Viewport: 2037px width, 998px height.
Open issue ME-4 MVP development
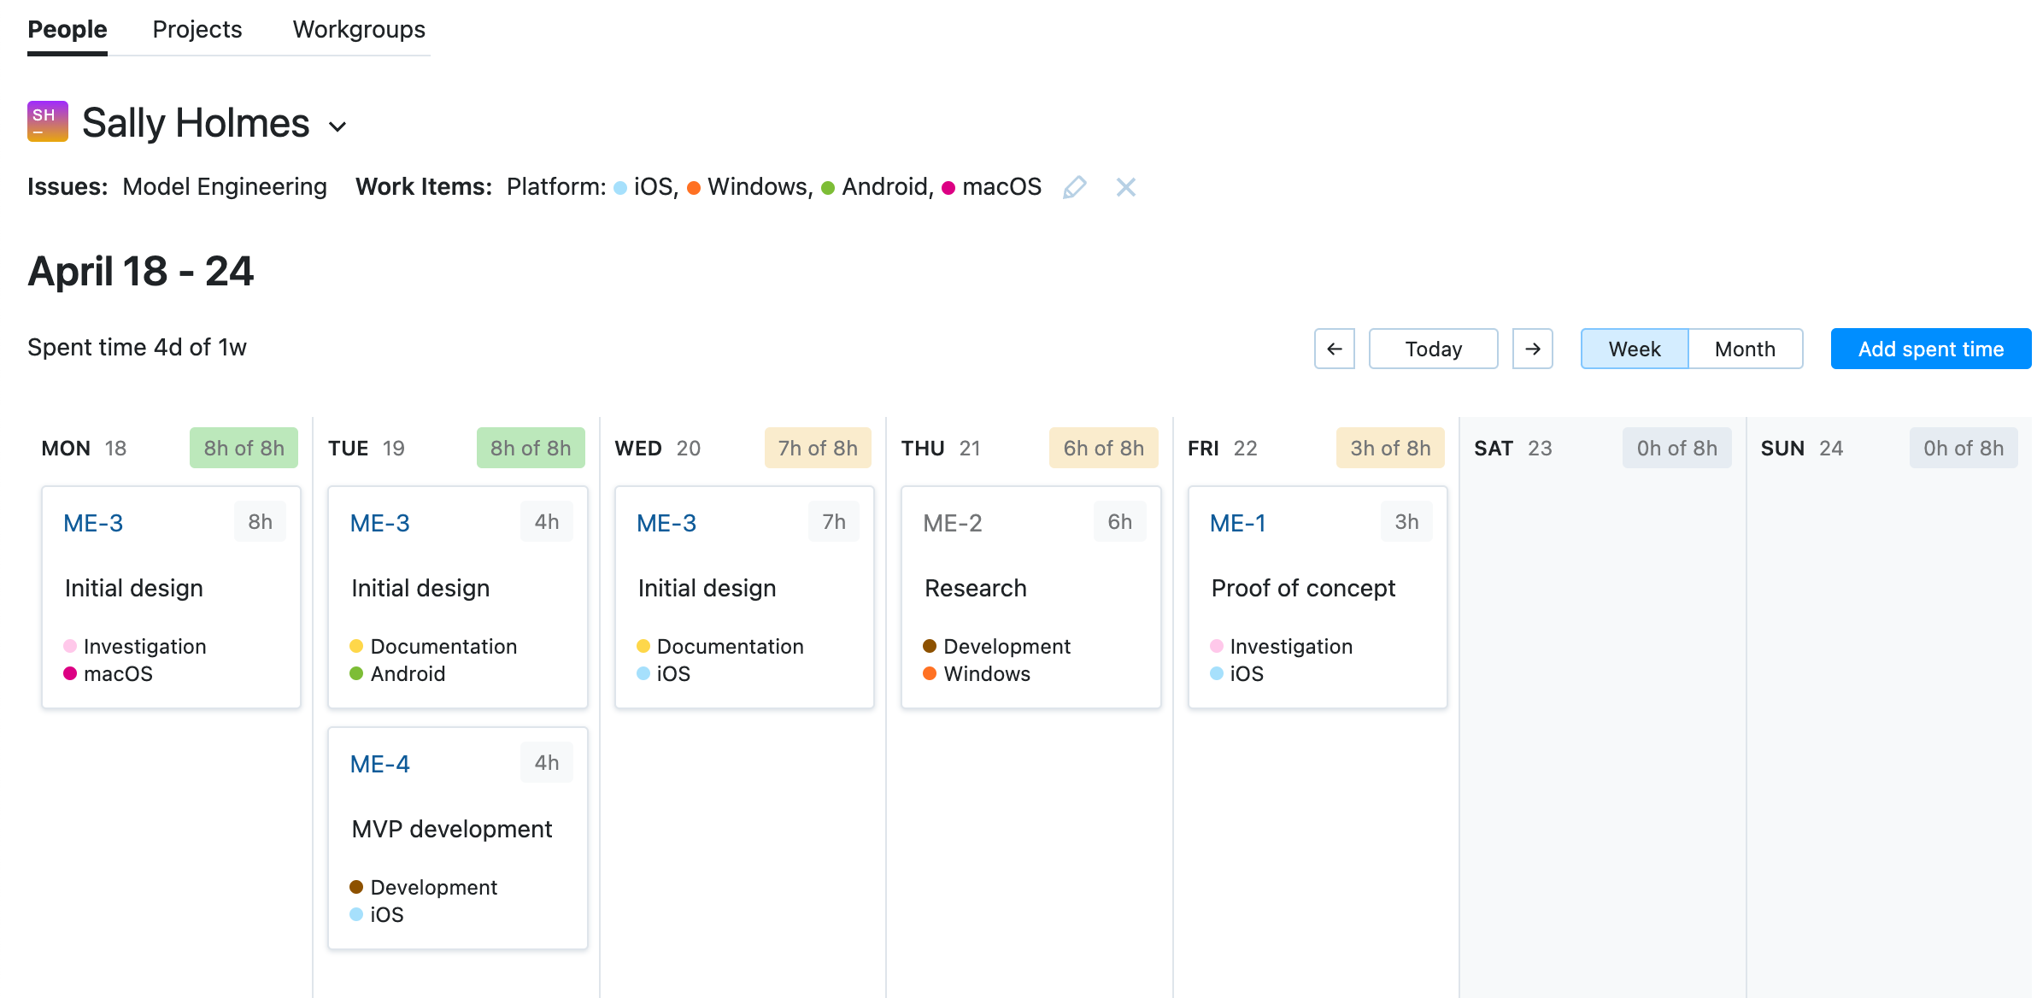[379, 763]
